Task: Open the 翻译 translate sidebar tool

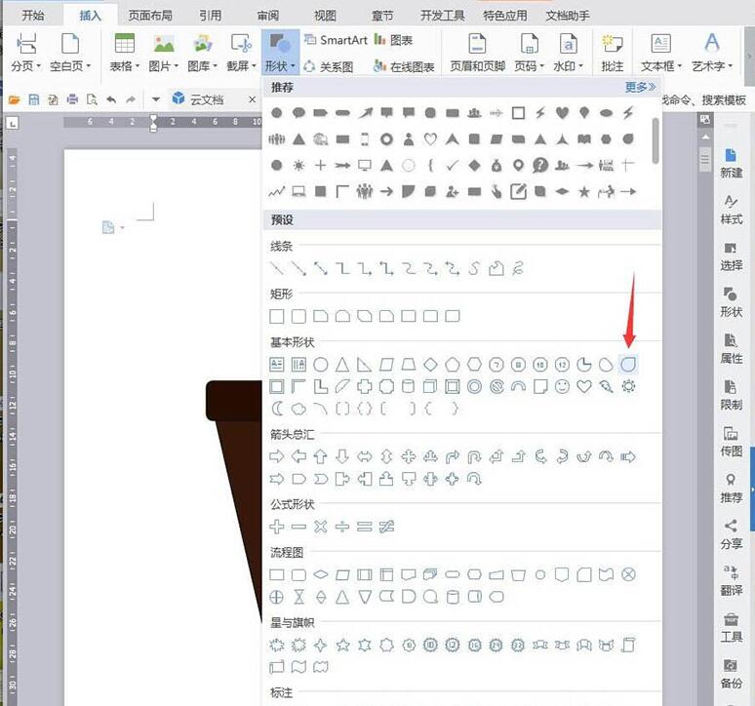Action: pos(731,580)
